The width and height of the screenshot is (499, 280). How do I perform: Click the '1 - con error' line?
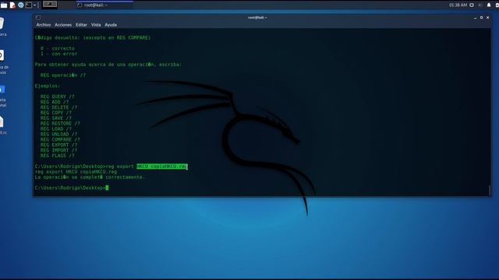(x=59, y=54)
